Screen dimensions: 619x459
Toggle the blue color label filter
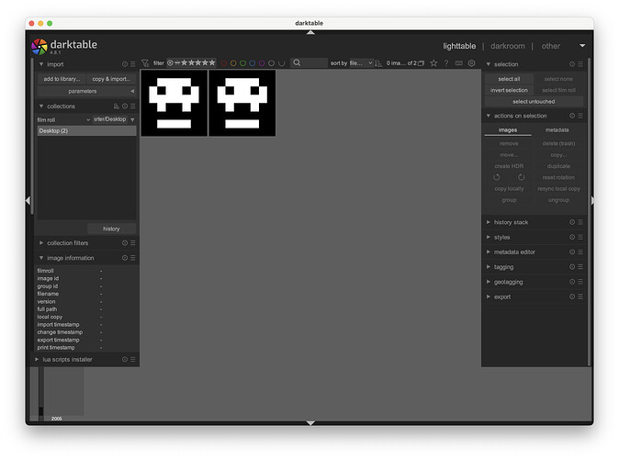pyautogui.click(x=253, y=63)
